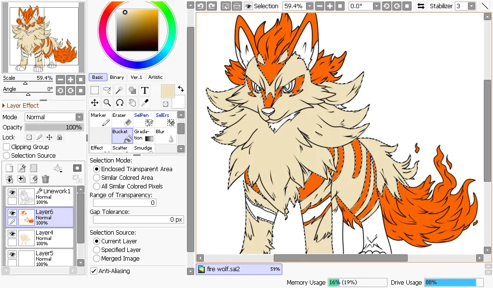This screenshot has width=493, height=288.
Task: Delete layer with trash can icon
Action: point(46,179)
